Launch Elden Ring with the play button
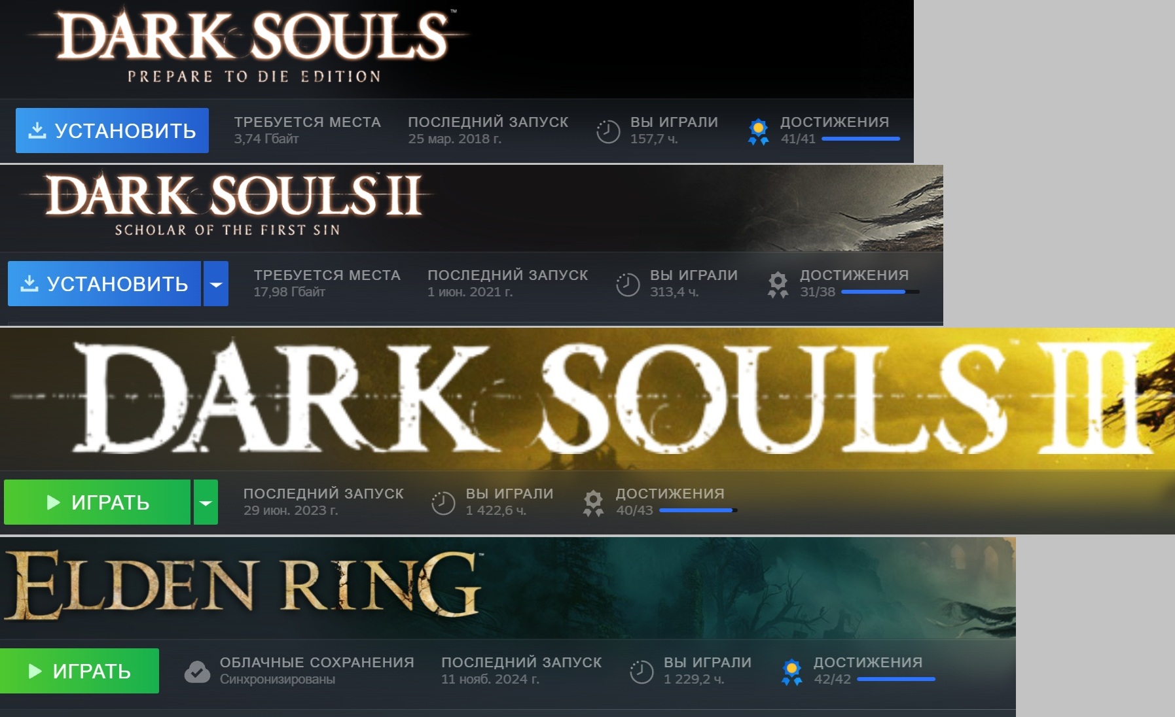The image size is (1175, 717). tap(79, 671)
